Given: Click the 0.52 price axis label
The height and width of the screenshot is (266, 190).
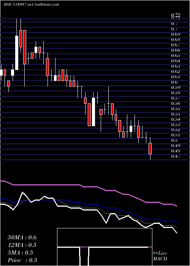Looking at the screenshot, I should (x=176, y=130).
